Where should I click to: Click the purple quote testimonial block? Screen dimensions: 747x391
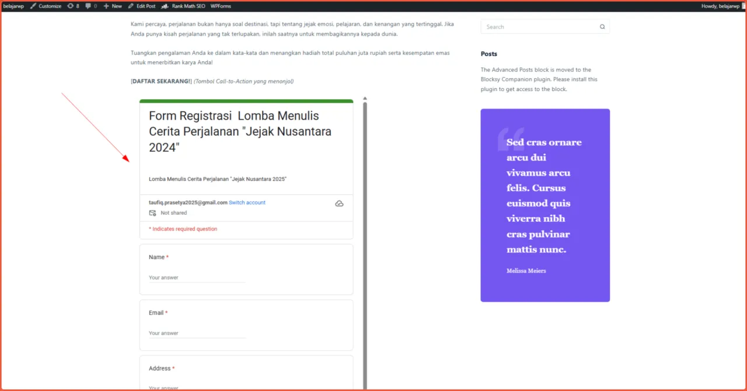(x=545, y=205)
